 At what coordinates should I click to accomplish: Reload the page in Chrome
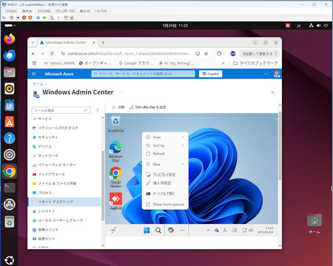(x=52, y=54)
